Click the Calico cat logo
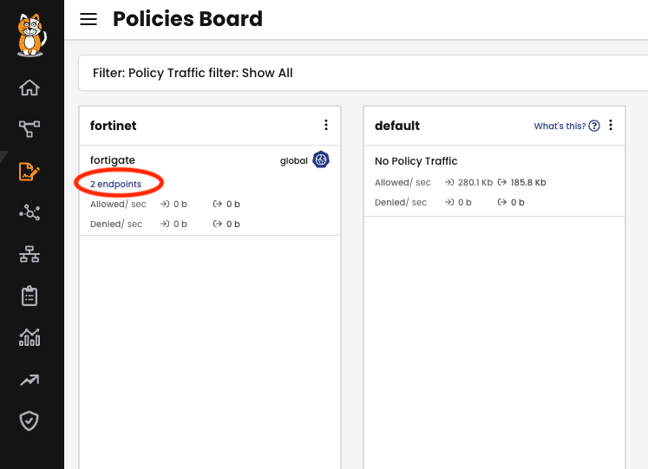 tap(31, 35)
